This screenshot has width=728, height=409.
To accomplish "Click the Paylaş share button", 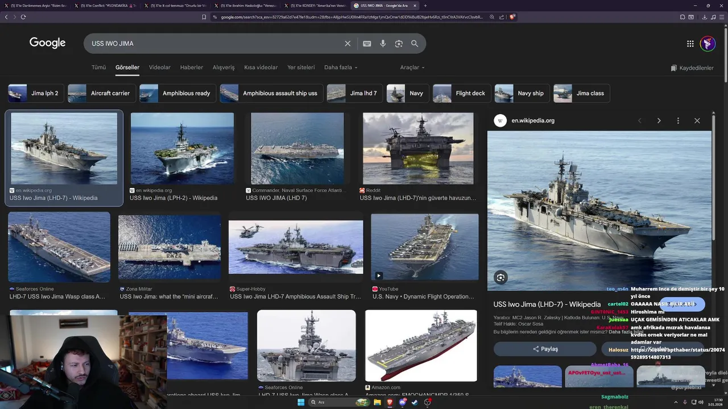I will [545, 349].
